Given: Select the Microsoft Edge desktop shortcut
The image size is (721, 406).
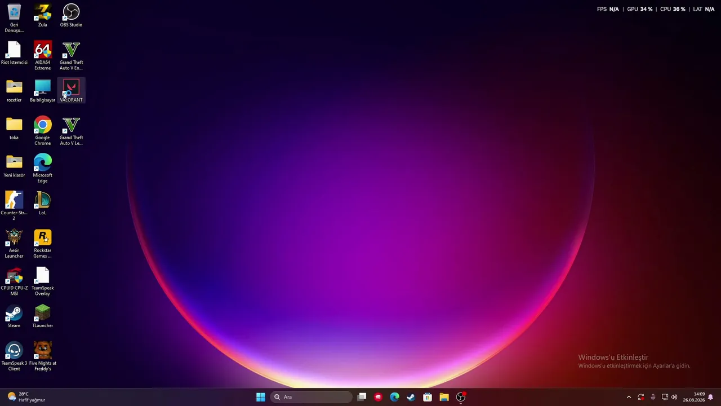Looking at the screenshot, I should click(42, 169).
